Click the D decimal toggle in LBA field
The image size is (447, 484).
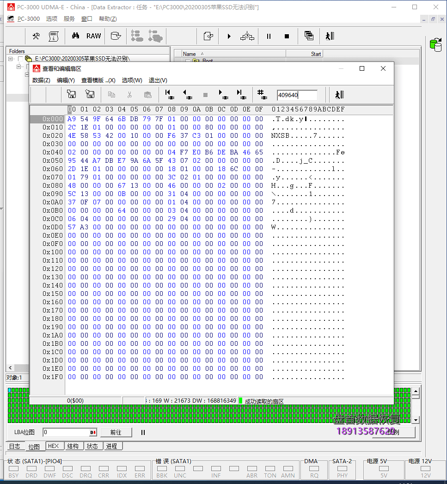(93, 432)
